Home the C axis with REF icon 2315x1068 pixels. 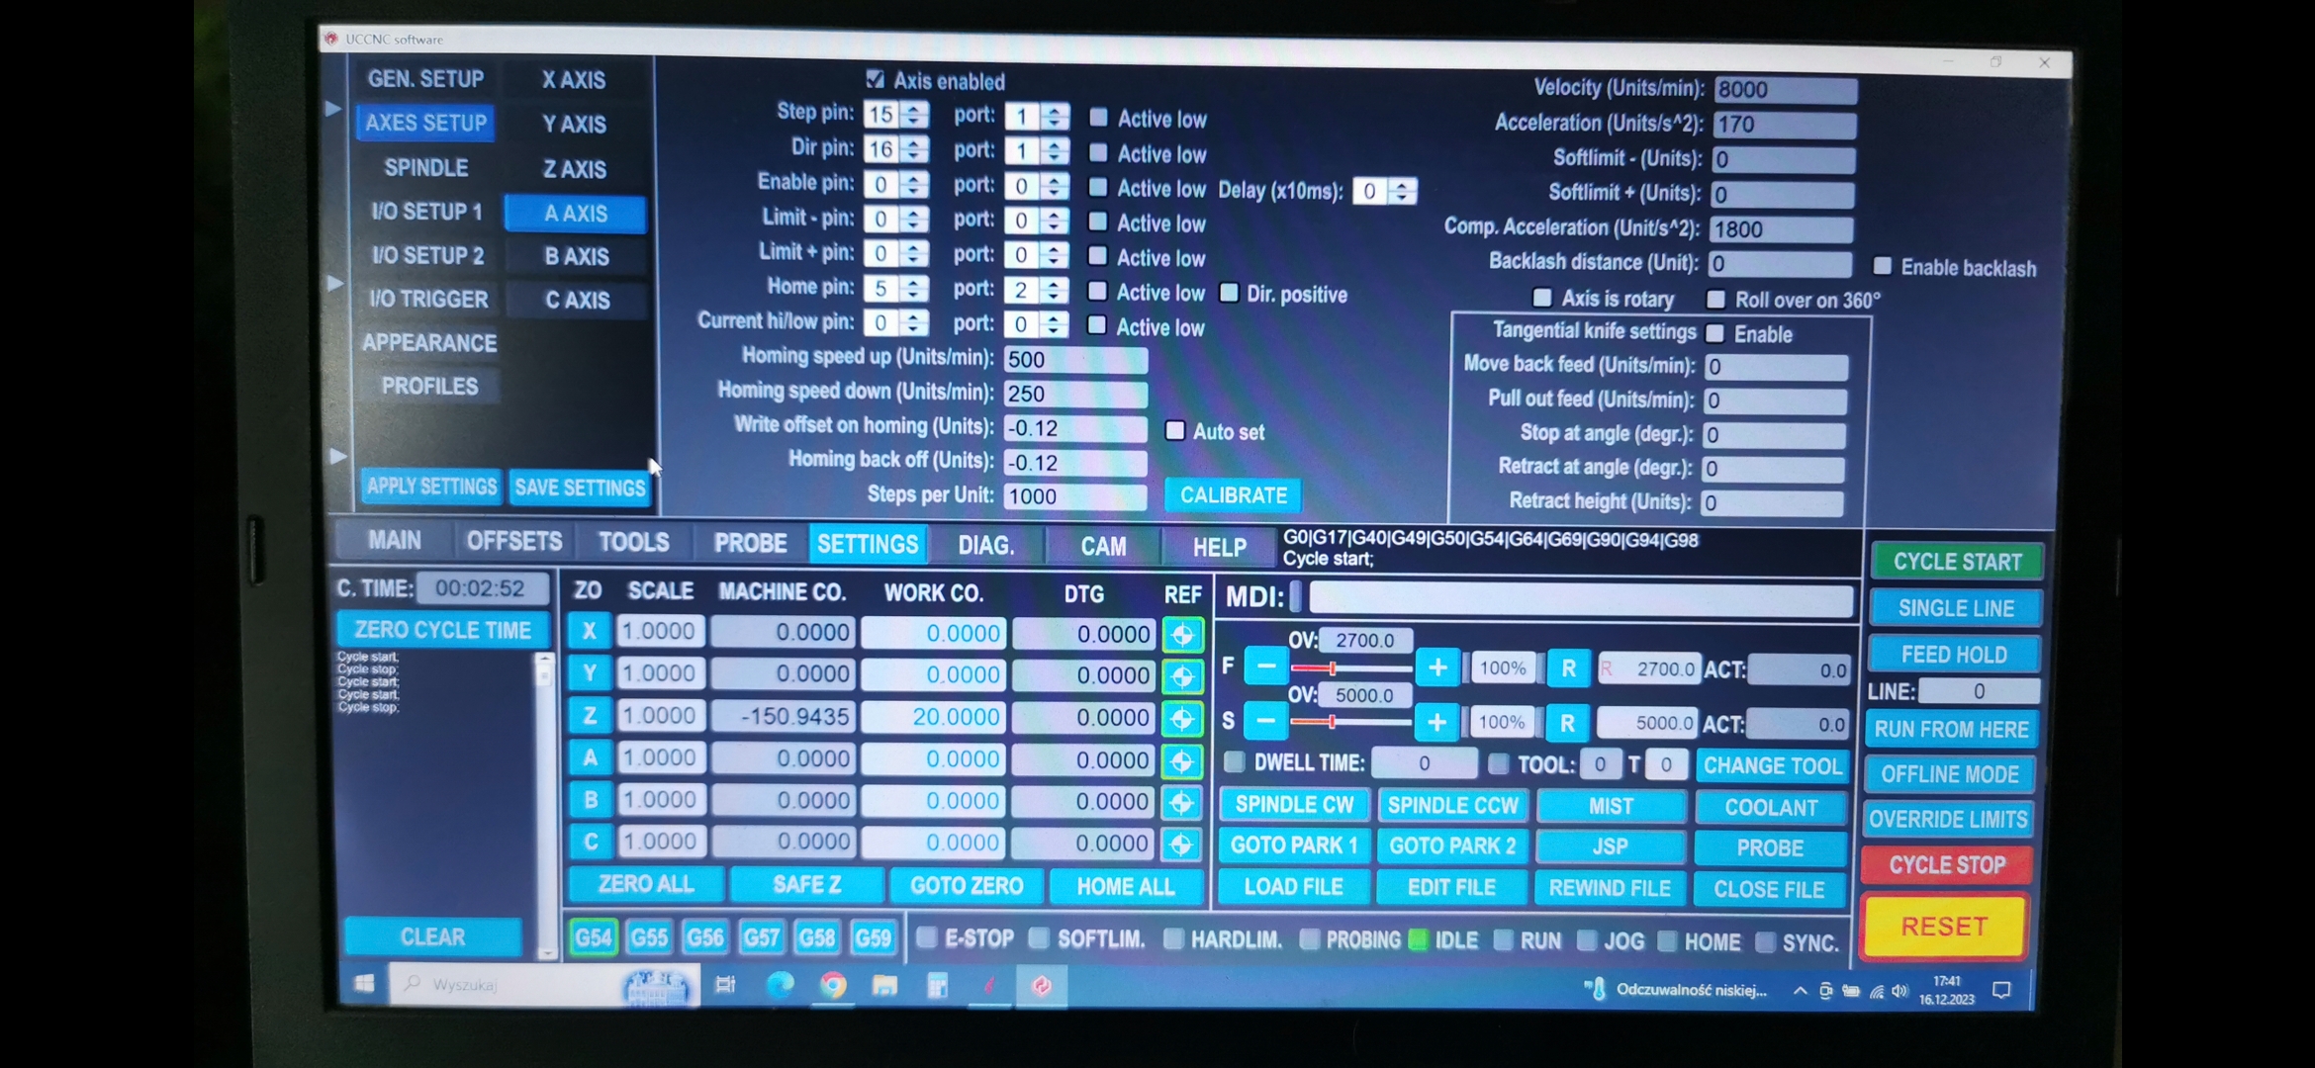(x=1181, y=845)
